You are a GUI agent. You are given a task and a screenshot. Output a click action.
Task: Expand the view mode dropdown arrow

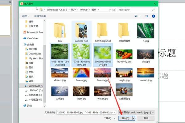tap(140, 16)
